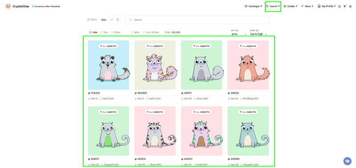Click the cat icon beside Catalogue
The image size is (356, 168).
[246, 6]
